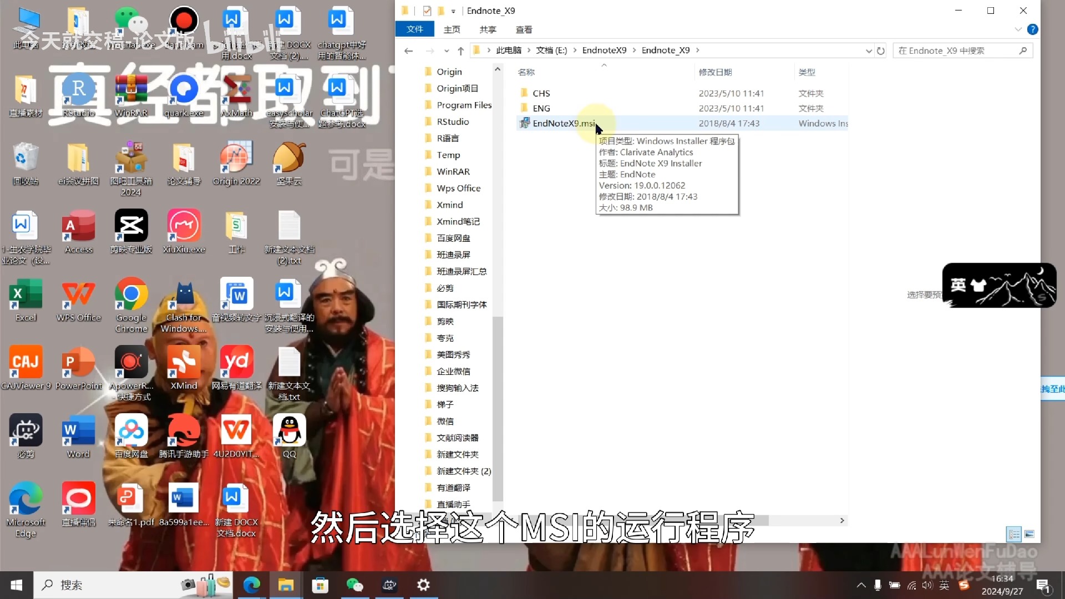Select Program Files in navigation tree

click(464, 105)
